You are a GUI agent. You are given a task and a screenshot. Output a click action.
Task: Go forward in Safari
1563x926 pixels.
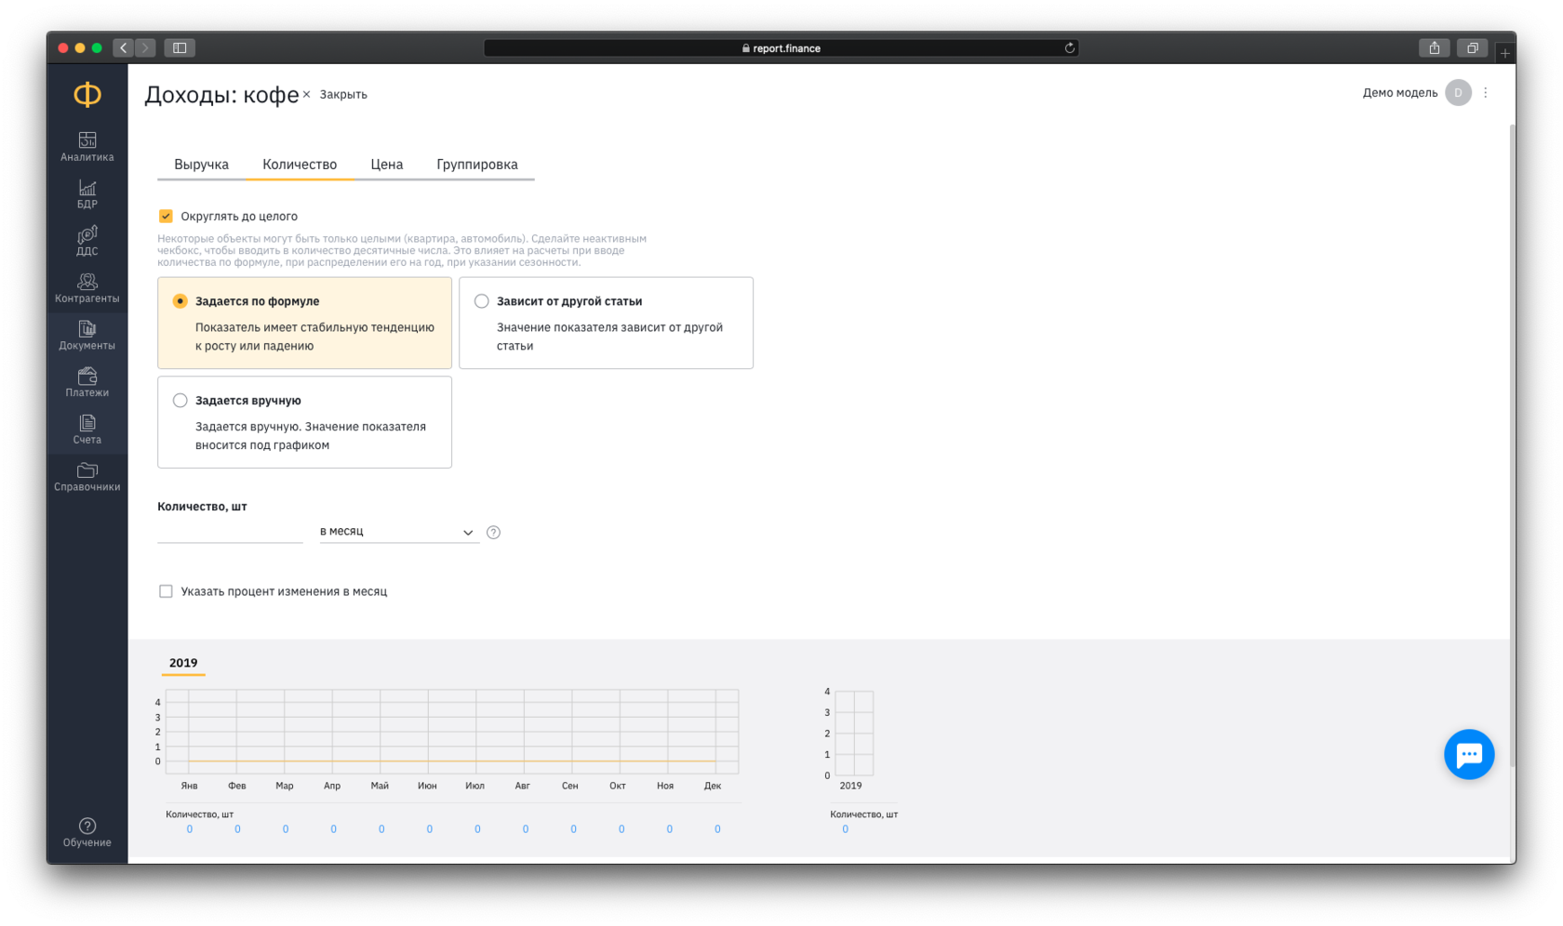[x=145, y=47]
